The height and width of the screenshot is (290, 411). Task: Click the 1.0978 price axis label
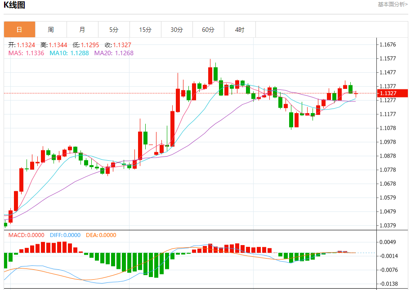pyautogui.click(x=388, y=142)
